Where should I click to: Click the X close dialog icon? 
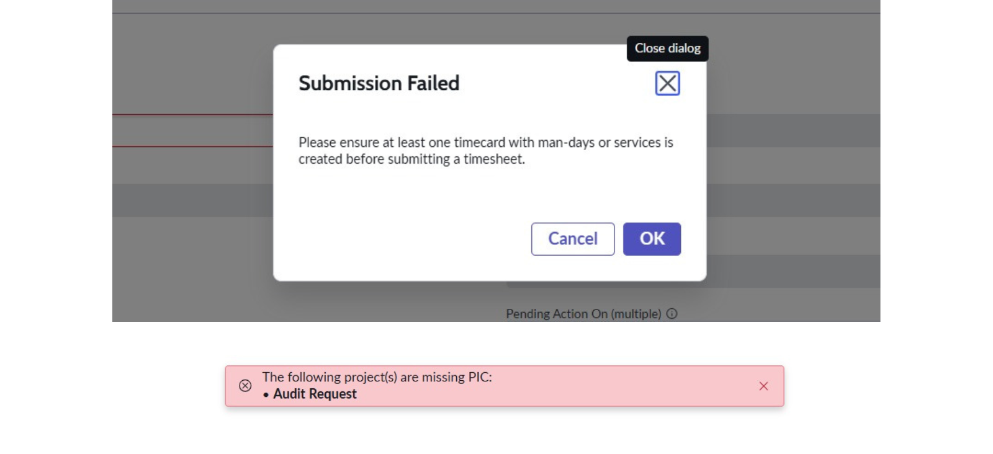(x=667, y=83)
